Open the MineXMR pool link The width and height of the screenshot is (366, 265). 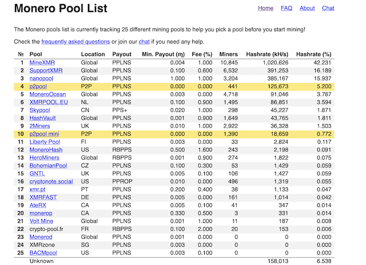click(42, 63)
